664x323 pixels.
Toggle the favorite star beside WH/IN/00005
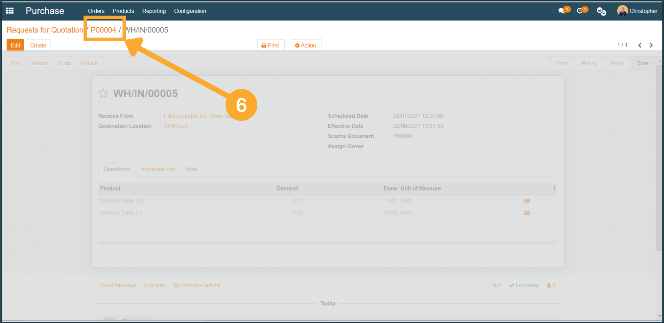(103, 93)
